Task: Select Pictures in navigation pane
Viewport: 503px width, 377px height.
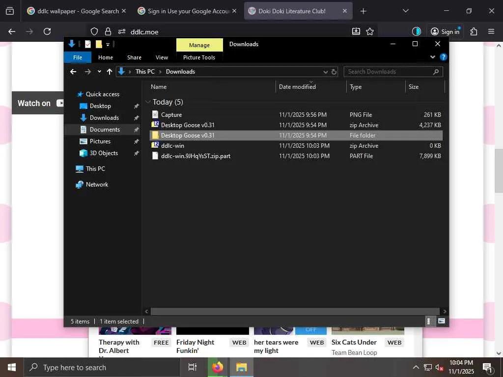Action: [100, 141]
